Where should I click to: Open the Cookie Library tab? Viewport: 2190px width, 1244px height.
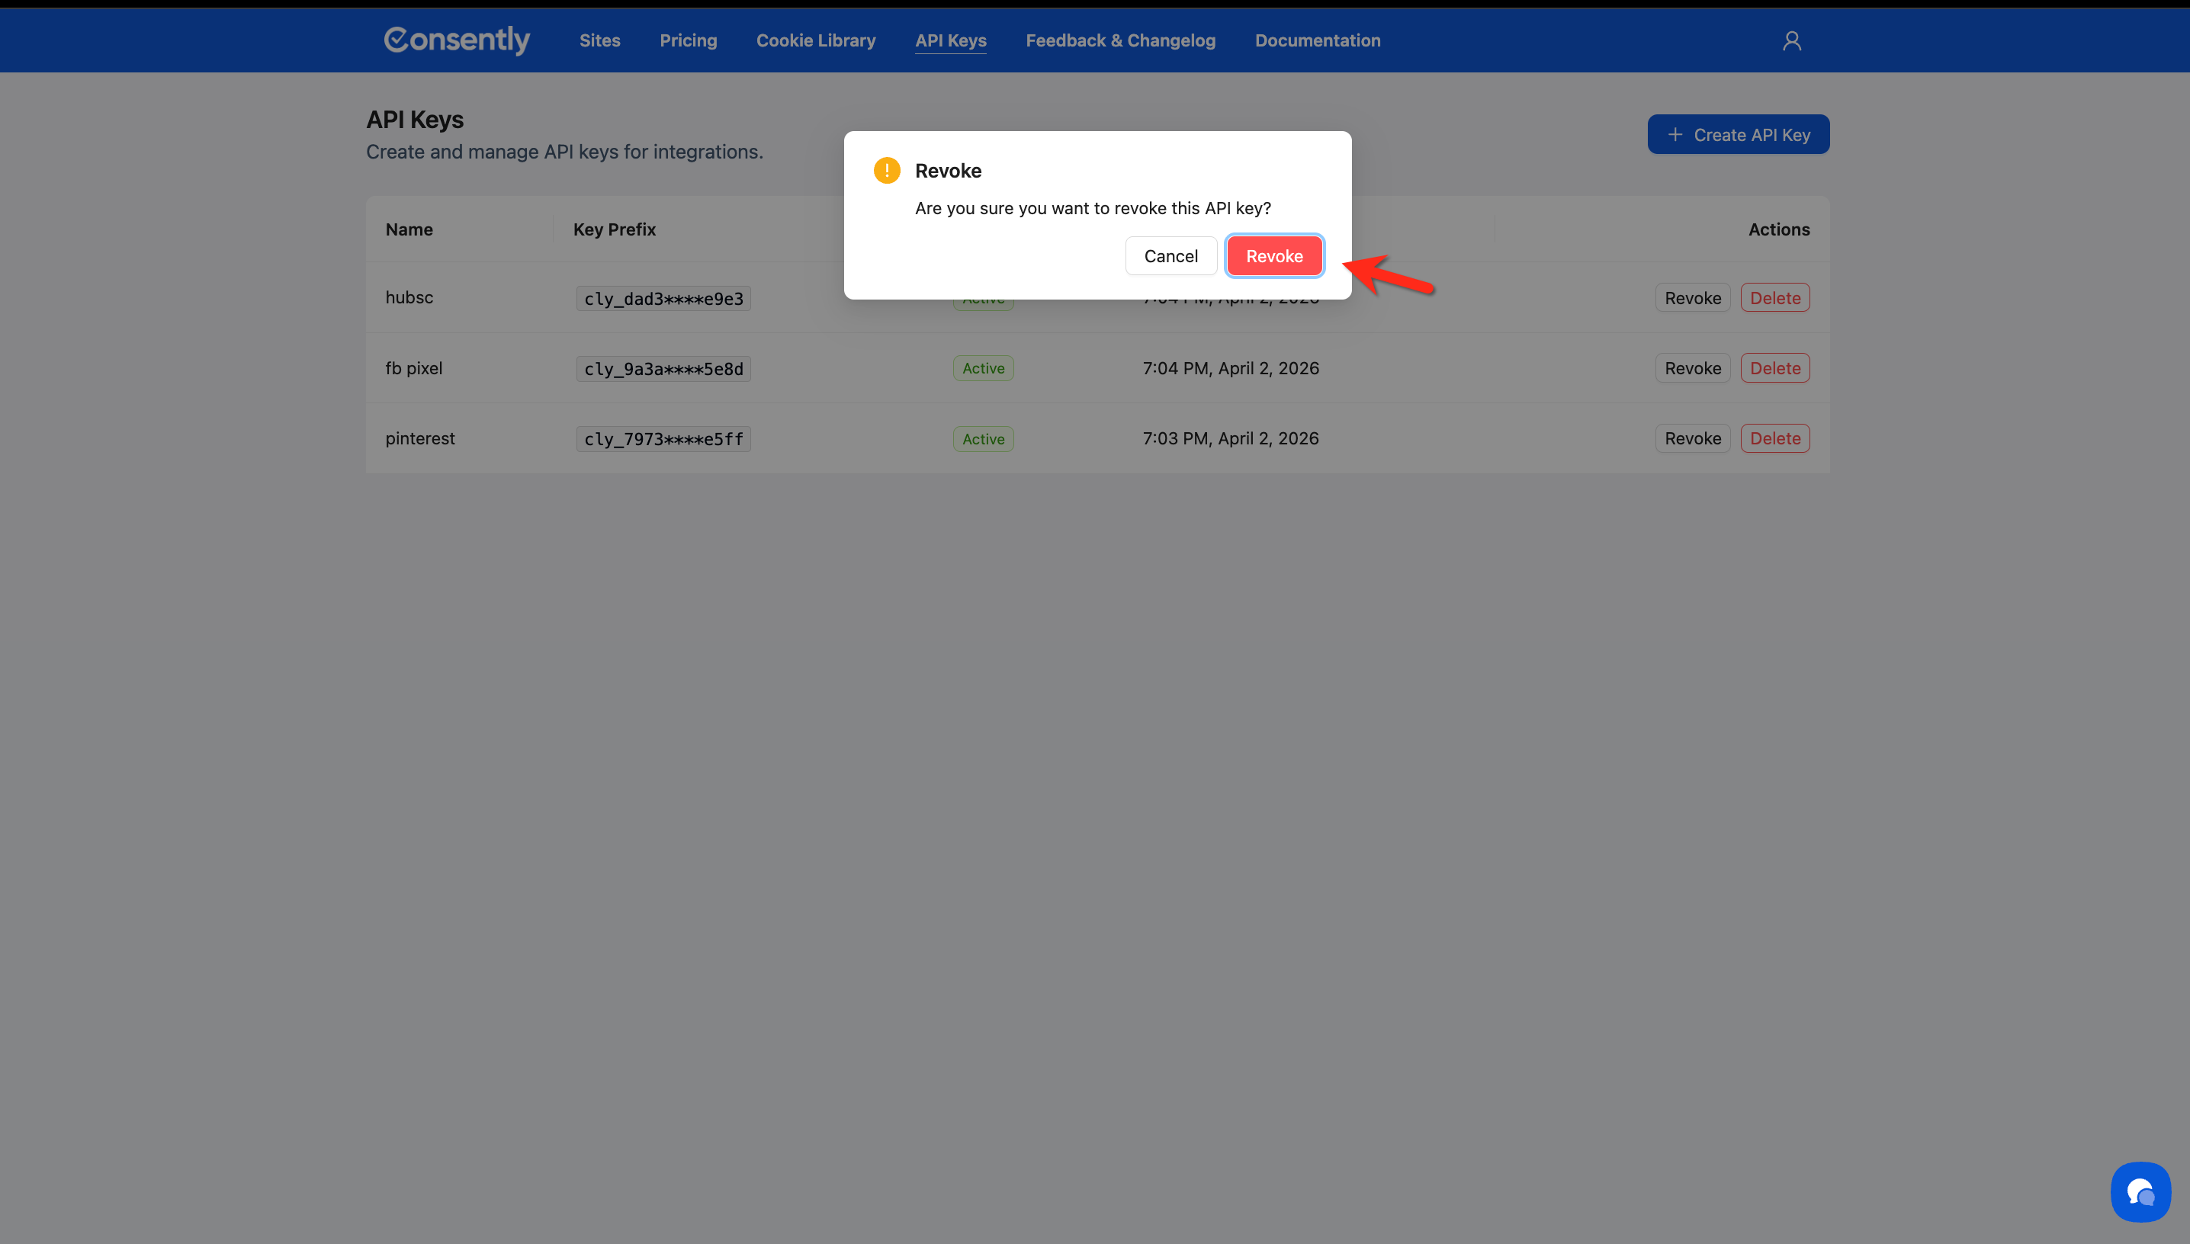(815, 40)
